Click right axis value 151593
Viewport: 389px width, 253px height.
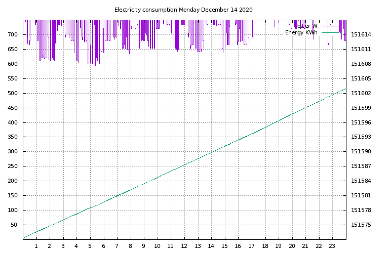[361, 137]
